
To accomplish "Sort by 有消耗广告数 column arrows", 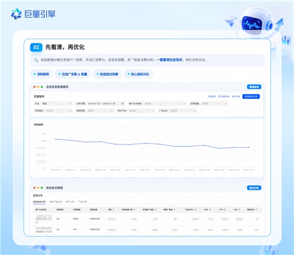I will [x=155, y=210].
